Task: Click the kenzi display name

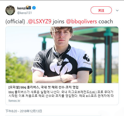Action: (x=22, y=8)
